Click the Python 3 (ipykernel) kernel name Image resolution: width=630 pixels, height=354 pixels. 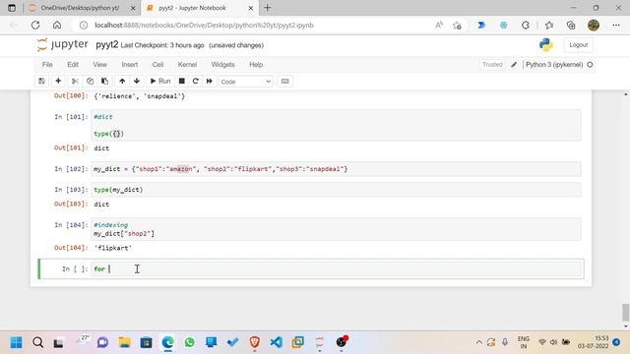coord(554,65)
